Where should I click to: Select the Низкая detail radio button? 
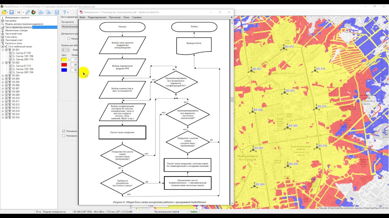tap(69, 39)
